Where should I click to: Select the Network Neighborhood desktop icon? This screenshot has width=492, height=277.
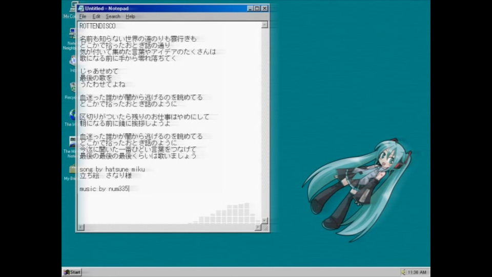69,39
